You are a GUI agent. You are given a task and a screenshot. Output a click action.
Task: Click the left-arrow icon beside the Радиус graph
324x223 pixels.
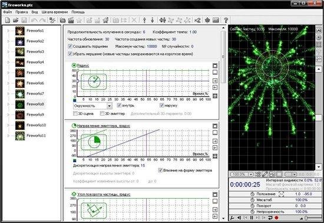click(215, 87)
